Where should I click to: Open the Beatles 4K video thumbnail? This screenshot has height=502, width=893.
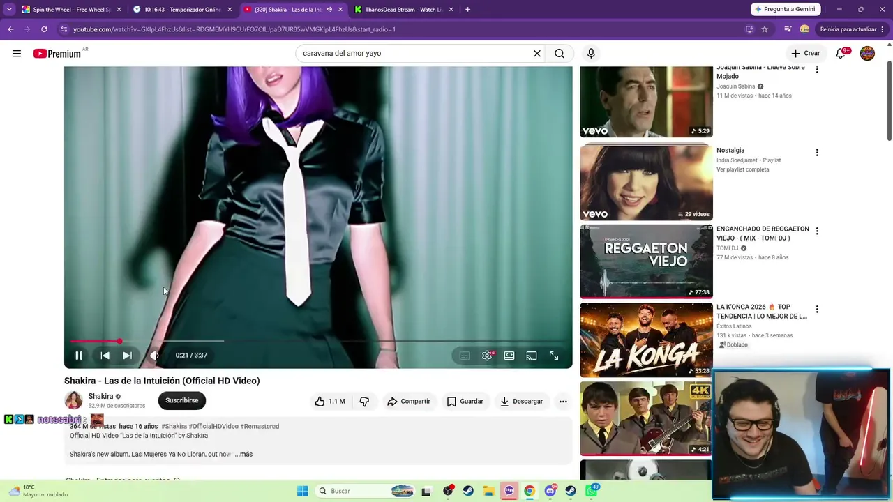[646, 418]
